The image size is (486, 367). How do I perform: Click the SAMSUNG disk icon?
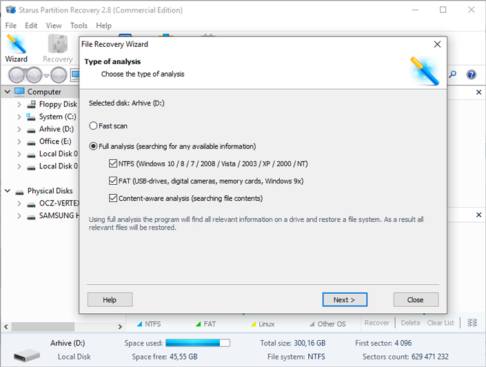click(31, 217)
